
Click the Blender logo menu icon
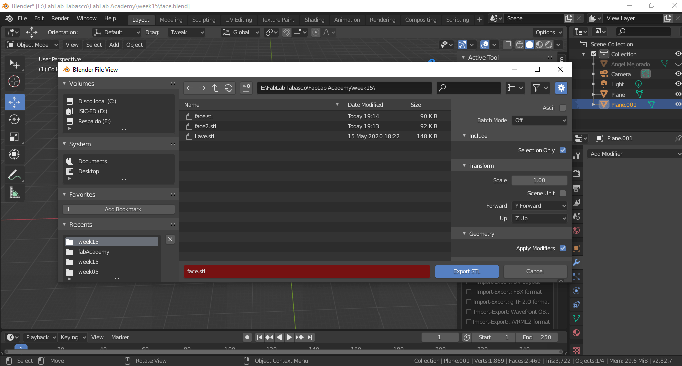[9, 18]
